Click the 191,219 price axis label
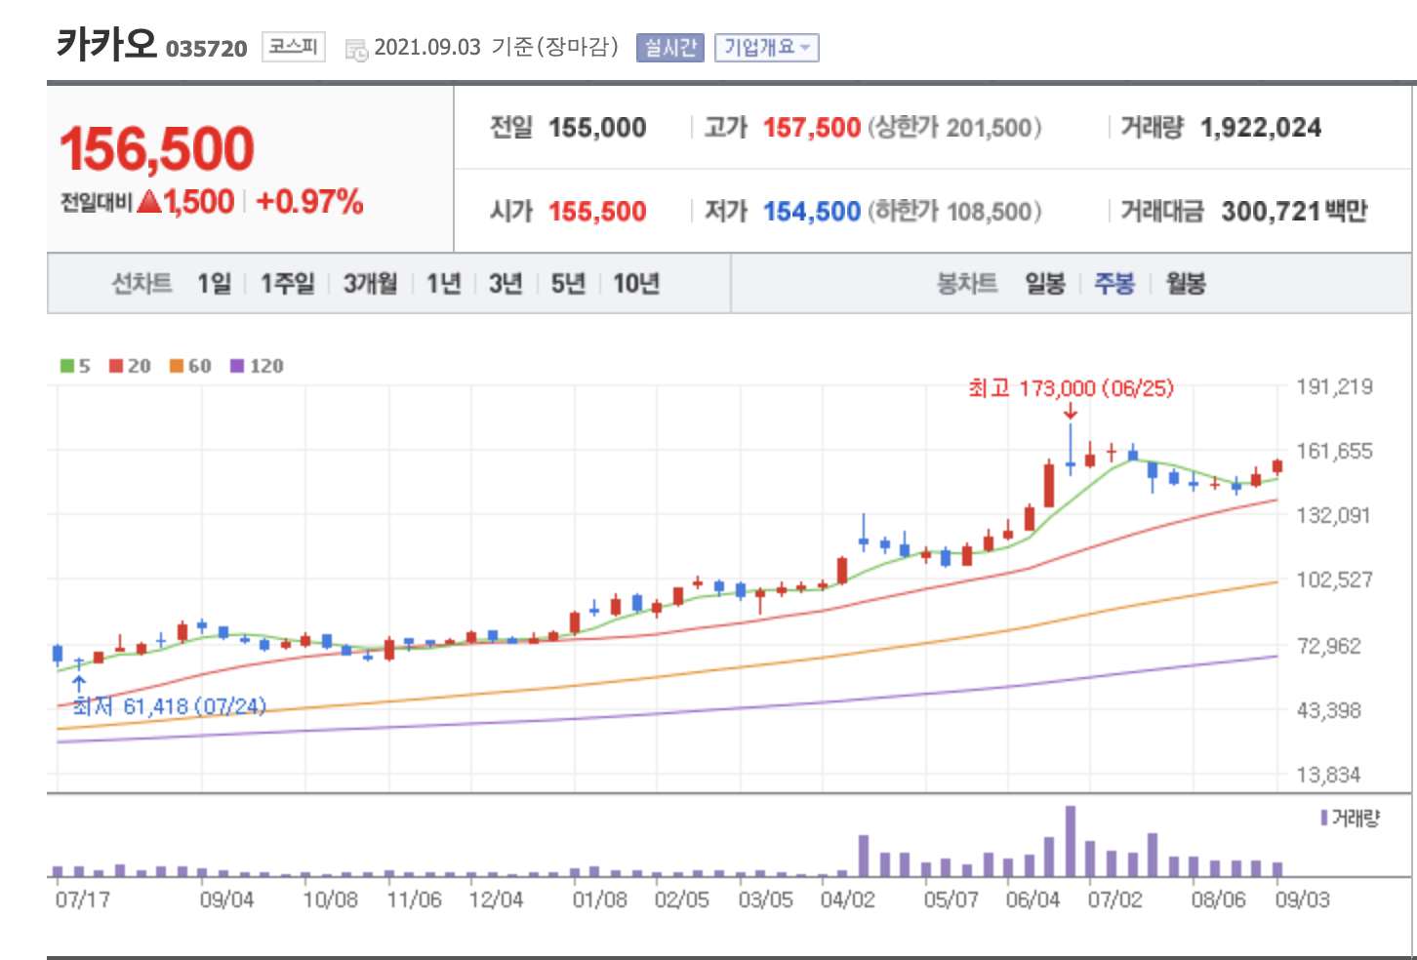Image resolution: width=1417 pixels, height=960 pixels. click(x=1334, y=387)
